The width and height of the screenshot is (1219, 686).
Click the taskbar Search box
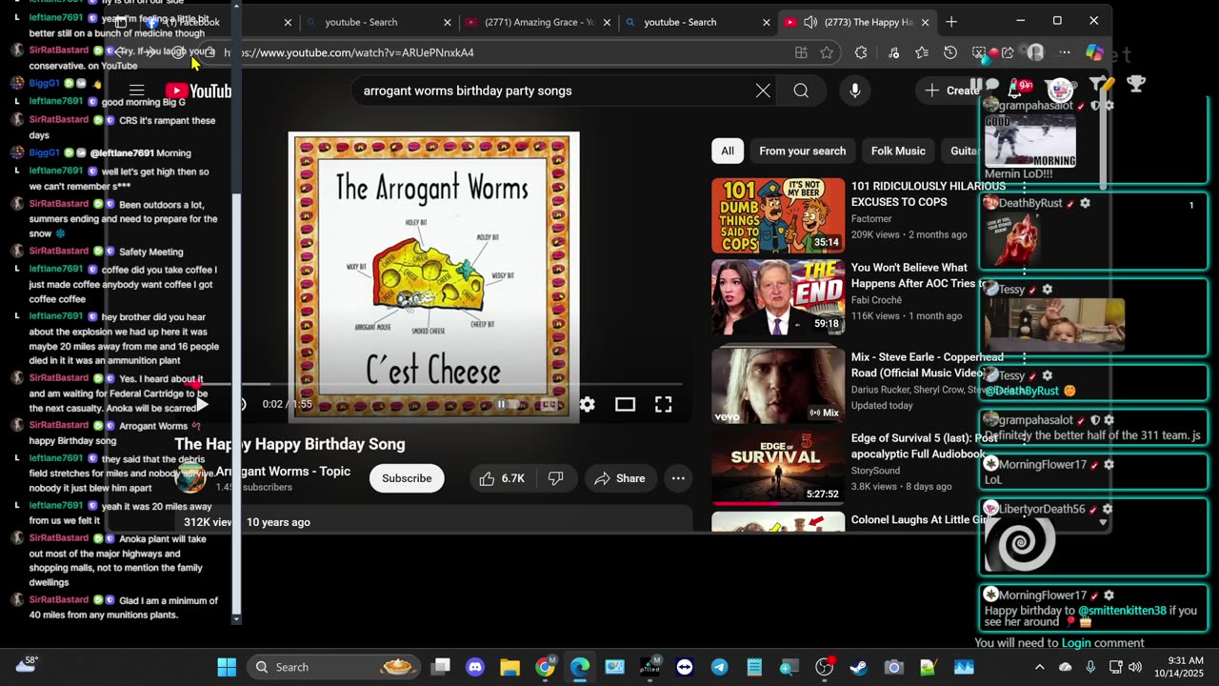coord(334,667)
